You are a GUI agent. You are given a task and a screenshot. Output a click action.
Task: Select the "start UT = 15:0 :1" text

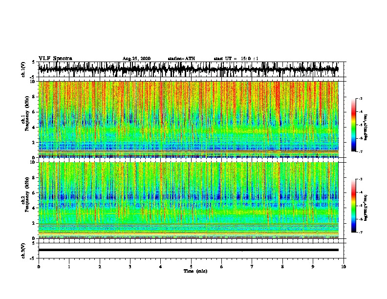tap(236, 59)
